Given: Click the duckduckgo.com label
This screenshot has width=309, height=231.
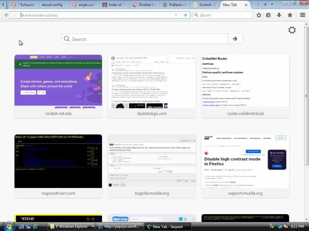Looking at the screenshot, I should [x=152, y=113].
